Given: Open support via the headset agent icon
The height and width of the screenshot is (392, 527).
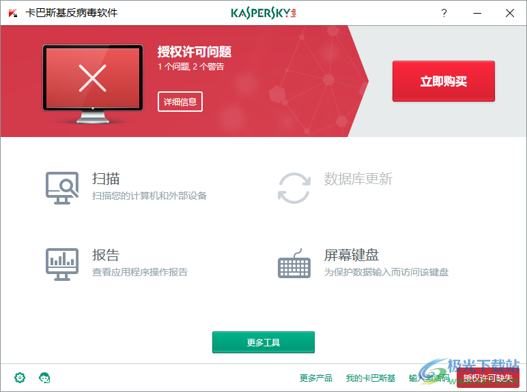Looking at the screenshot, I should coord(44,378).
